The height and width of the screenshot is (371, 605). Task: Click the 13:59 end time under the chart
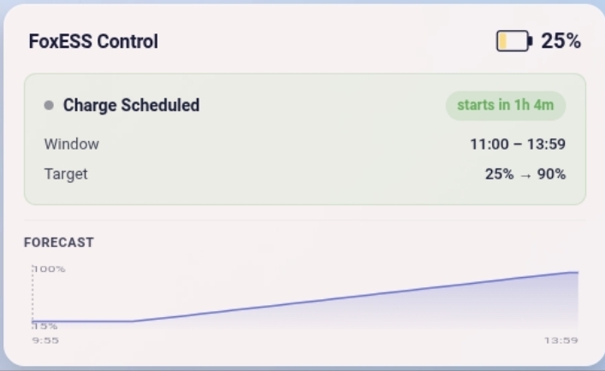(561, 340)
